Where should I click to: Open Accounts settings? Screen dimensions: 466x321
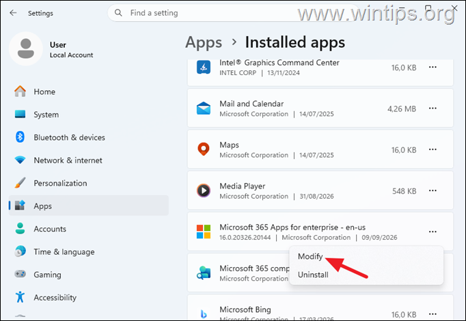click(89, 229)
